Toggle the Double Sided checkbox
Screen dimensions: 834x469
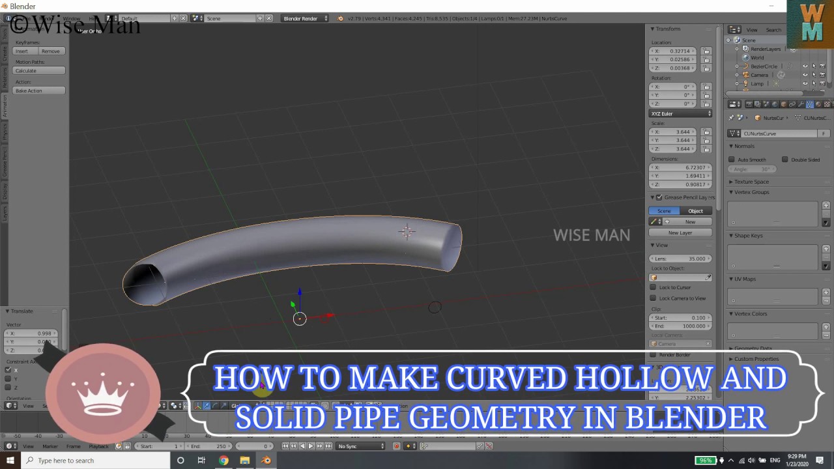pyautogui.click(x=785, y=160)
